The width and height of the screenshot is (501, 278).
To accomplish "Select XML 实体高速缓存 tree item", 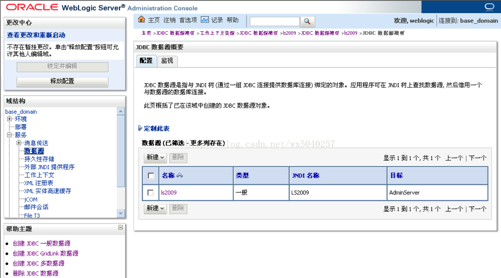I will point(48,191).
